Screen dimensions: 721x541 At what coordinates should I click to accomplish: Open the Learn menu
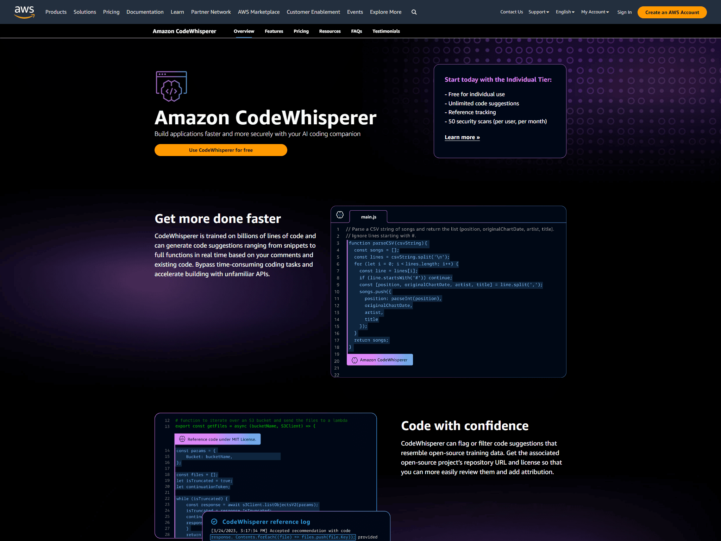click(x=177, y=12)
